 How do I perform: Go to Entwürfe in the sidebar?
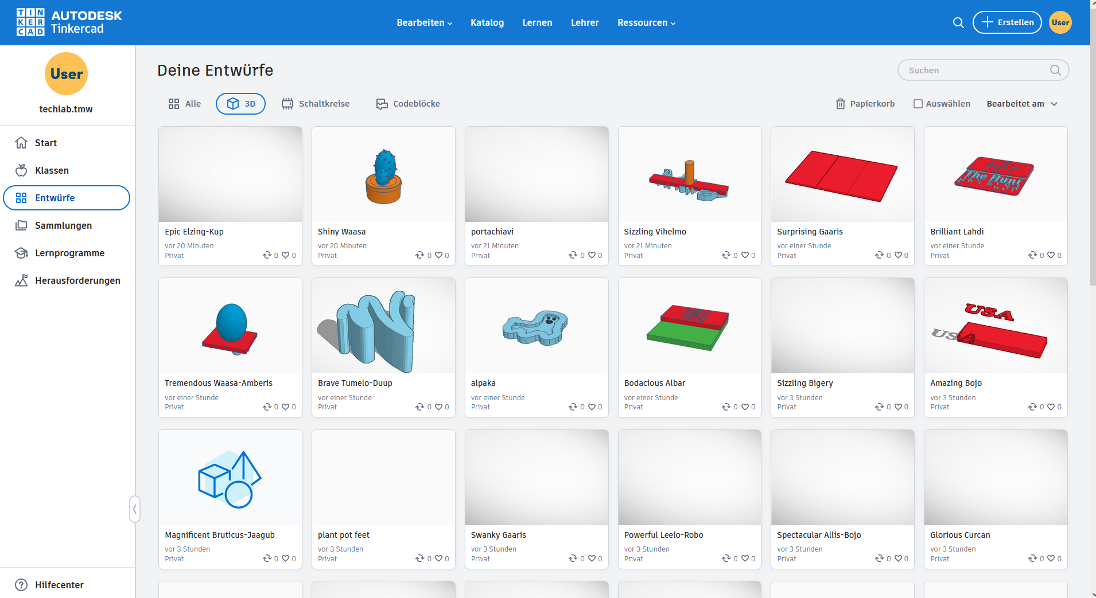pyautogui.click(x=67, y=198)
